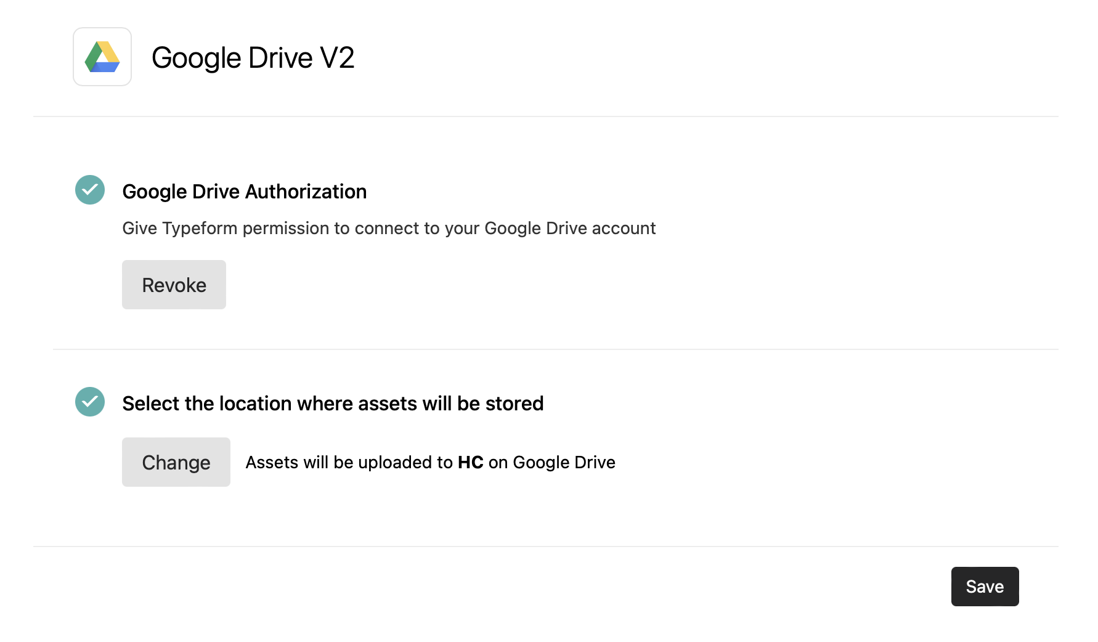This screenshot has width=1098, height=642.
Task: Revoke Google Drive authorization
Action: [x=174, y=285]
